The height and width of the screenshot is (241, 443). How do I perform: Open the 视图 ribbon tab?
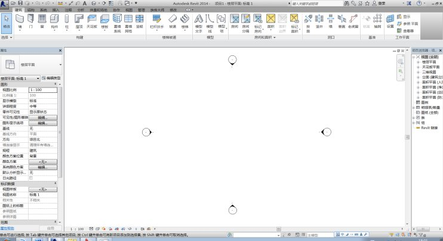tap(128, 10)
